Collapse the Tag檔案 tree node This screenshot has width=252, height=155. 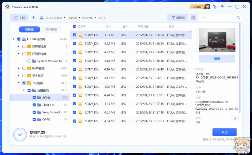19,83
